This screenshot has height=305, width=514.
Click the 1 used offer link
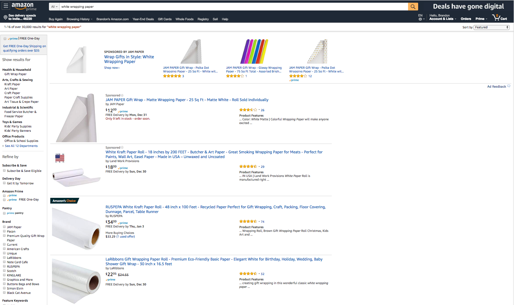pos(126,237)
